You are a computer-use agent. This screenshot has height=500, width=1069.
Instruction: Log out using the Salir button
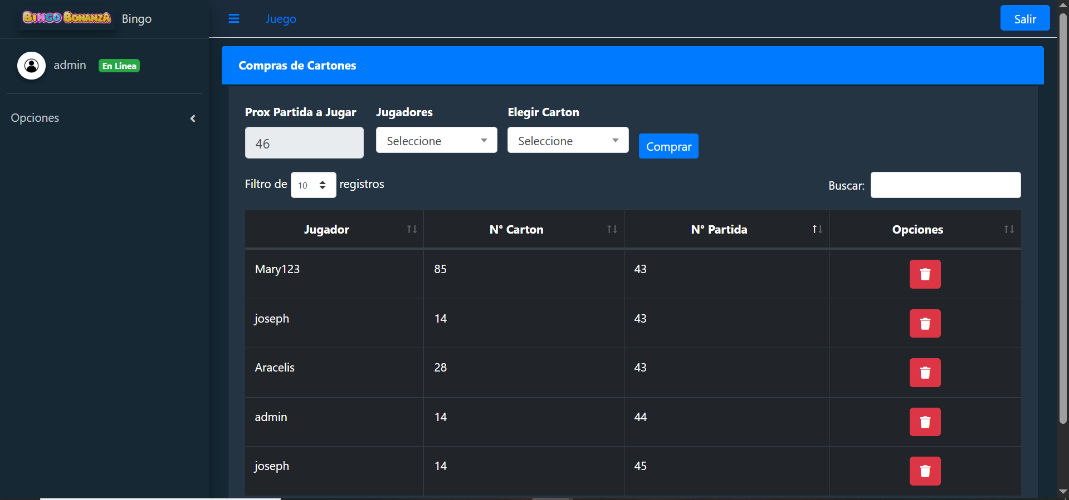1024,18
